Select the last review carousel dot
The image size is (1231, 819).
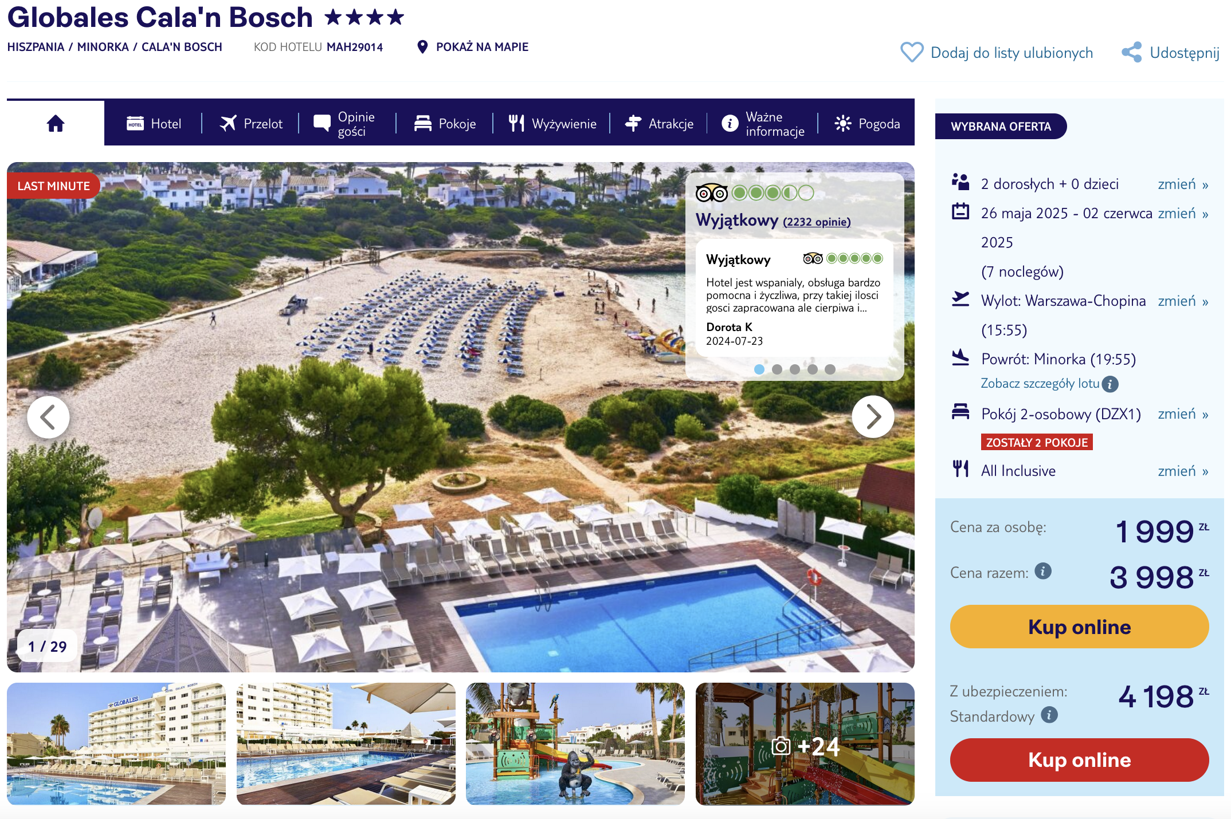click(830, 369)
